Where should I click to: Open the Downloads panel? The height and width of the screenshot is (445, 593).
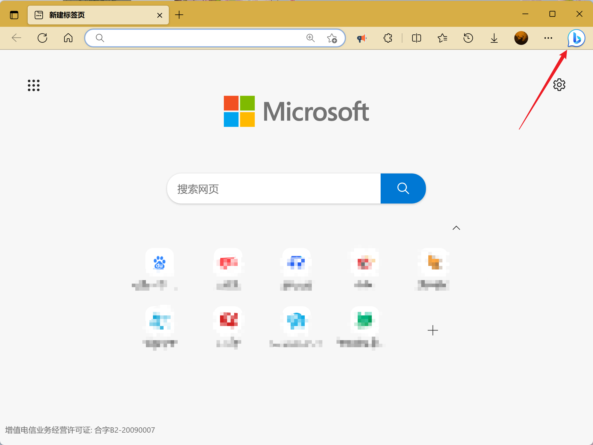pyautogui.click(x=494, y=38)
